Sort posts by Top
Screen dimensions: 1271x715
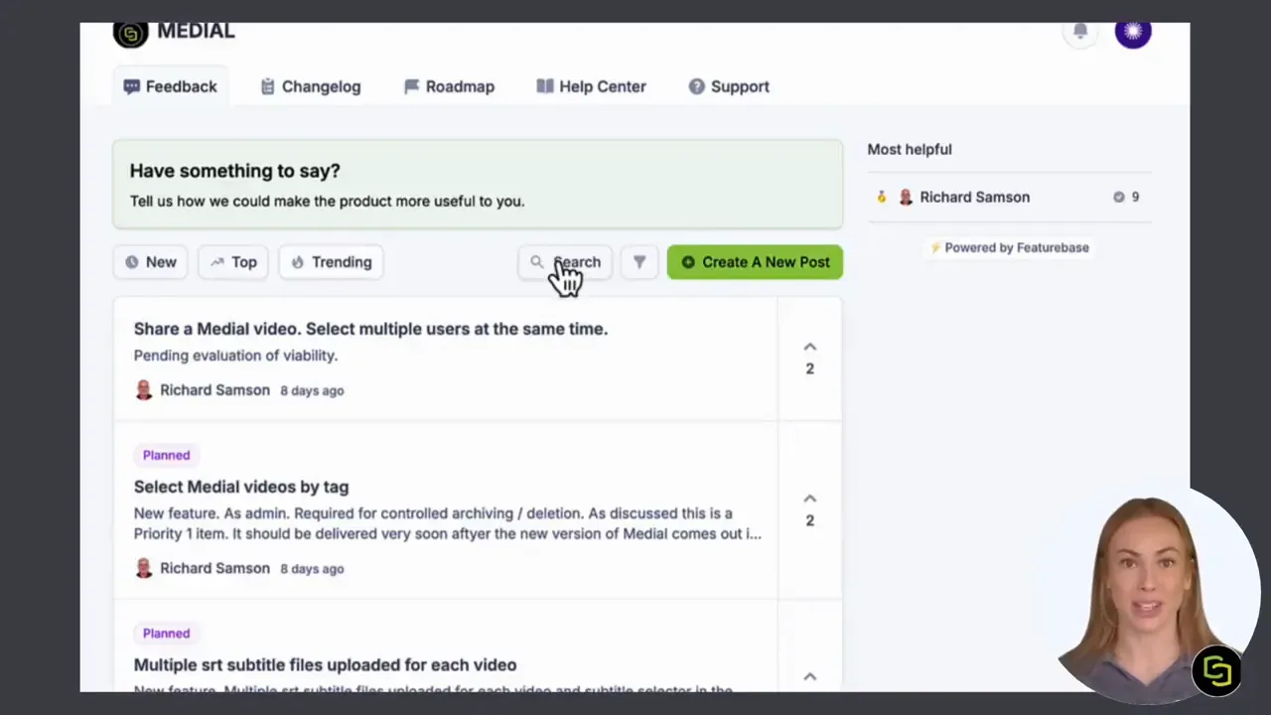[233, 262]
